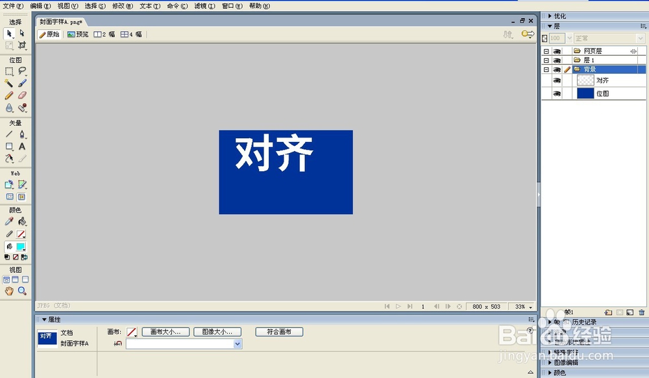
Task: Expand the 优化 panel
Action: click(x=550, y=16)
